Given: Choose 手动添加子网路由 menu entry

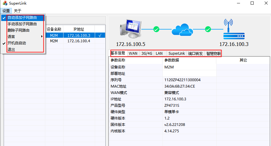Looking at the screenshot, I should tap(23, 24).
